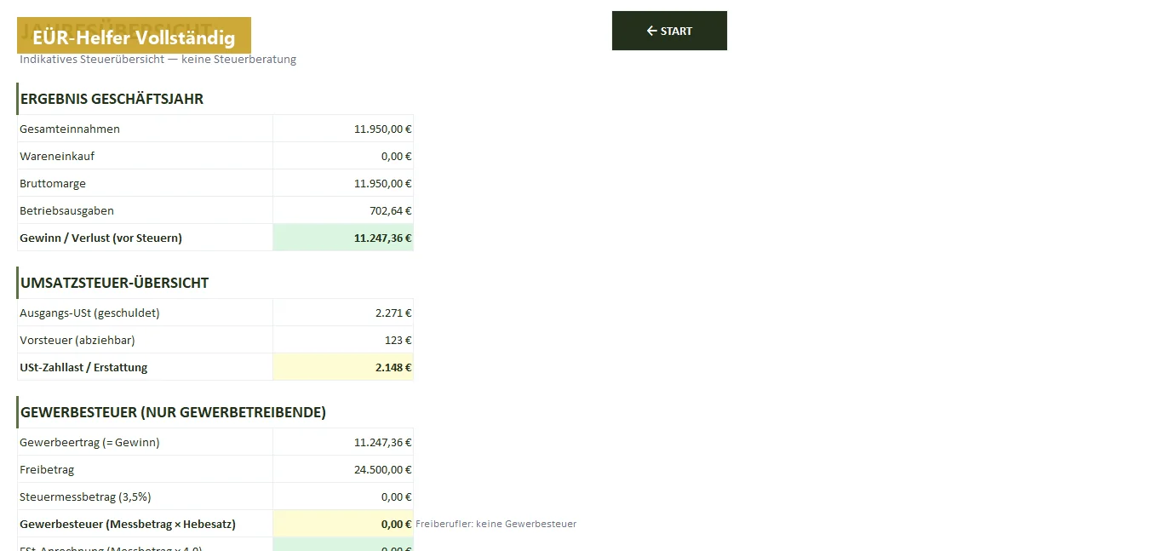Click the Wareneinkauf row label
1152x551 pixels.
57,157
